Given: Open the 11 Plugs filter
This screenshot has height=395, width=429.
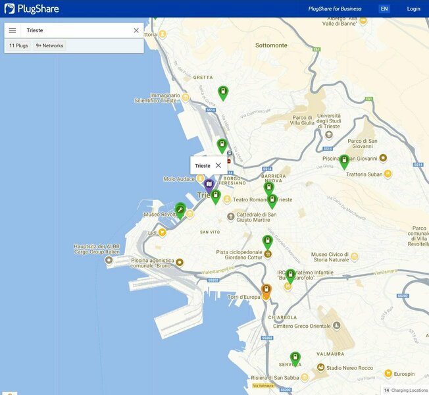Looking at the screenshot, I should (18, 46).
